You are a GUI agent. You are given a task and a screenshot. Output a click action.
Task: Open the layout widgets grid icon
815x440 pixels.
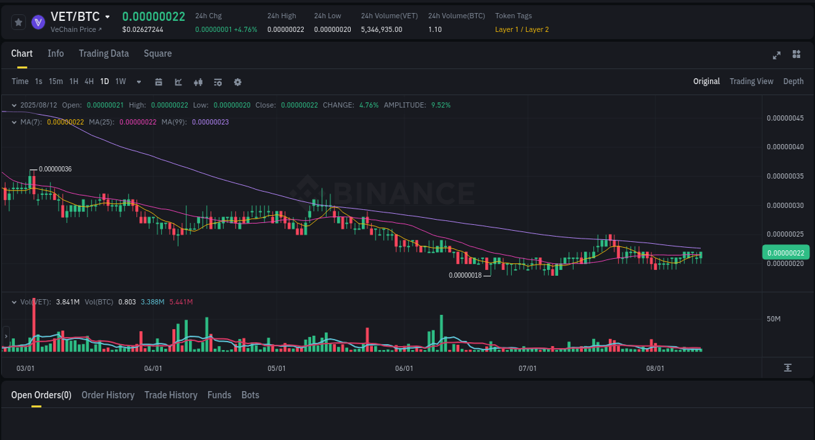pos(796,55)
